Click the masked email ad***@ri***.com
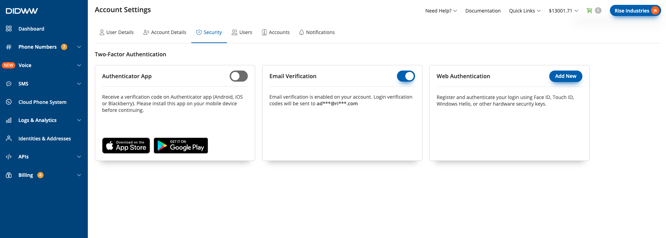Screen dimensions: 666x238 (x=337, y=104)
